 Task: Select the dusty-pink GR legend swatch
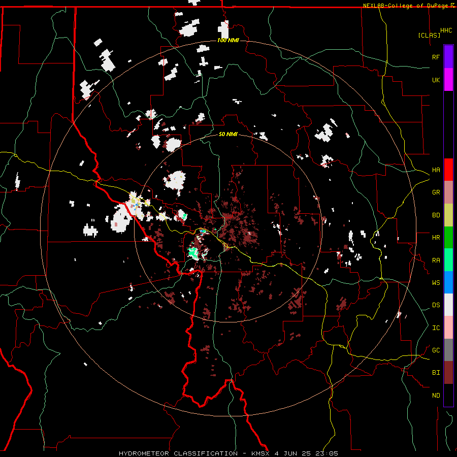tap(448, 192)
